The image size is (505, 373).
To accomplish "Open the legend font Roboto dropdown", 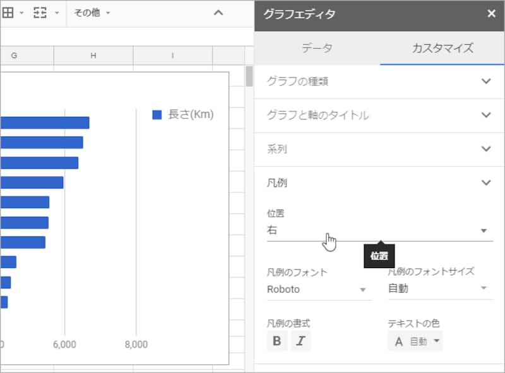I will tap(319, 289).
